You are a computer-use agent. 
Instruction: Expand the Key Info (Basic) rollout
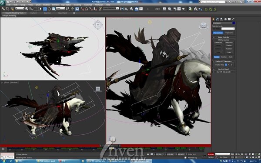(224, 69)
